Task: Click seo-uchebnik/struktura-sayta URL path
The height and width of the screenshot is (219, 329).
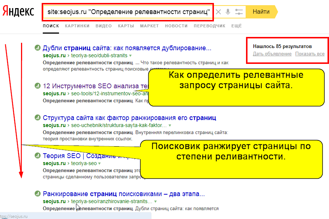Action: (x=119, y=125)
